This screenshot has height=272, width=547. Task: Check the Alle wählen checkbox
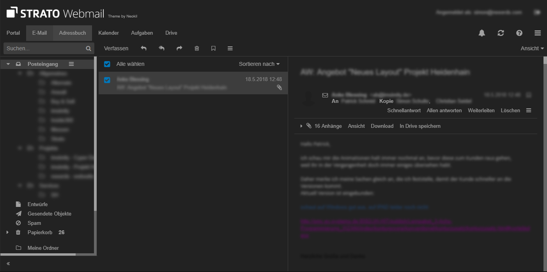pos(107,64)
